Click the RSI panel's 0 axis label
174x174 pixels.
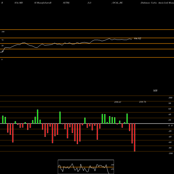tap(2, 60)
